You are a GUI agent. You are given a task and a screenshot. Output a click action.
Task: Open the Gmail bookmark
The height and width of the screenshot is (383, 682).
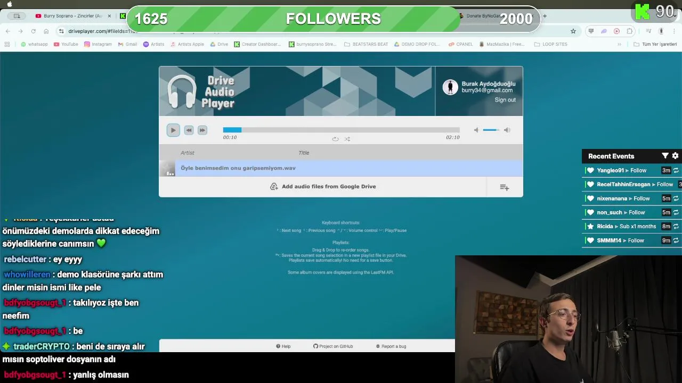click(127, 44)
